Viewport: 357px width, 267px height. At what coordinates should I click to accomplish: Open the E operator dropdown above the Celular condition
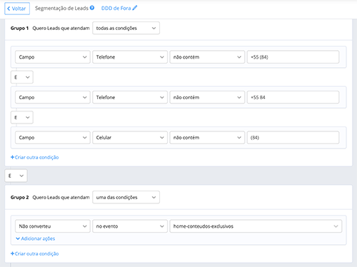22,117
